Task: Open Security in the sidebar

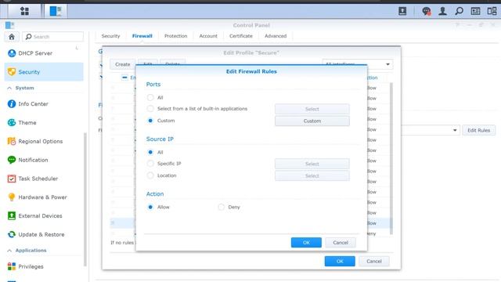Action: point(44,72)
